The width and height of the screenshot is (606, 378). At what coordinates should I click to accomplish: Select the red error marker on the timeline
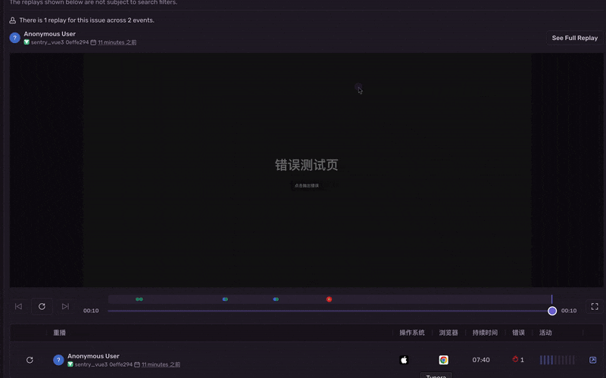[329, 299]
